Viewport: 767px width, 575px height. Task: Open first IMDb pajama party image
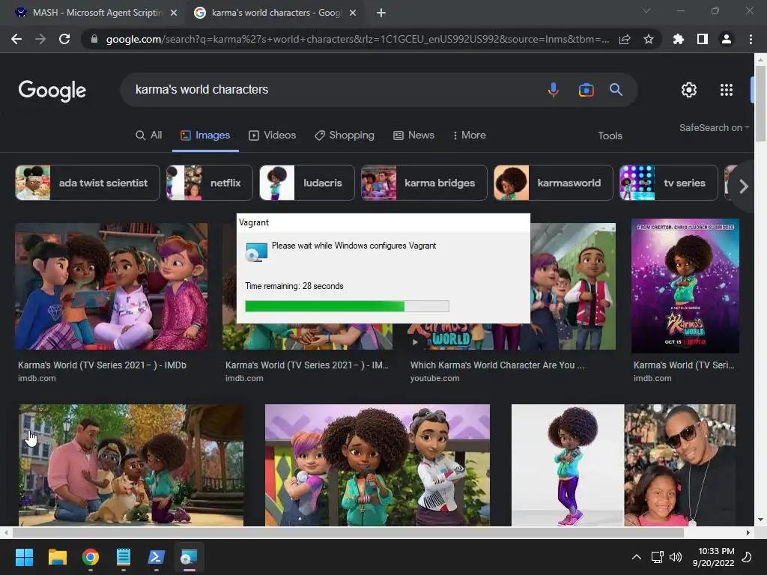(x=111, y=287)
